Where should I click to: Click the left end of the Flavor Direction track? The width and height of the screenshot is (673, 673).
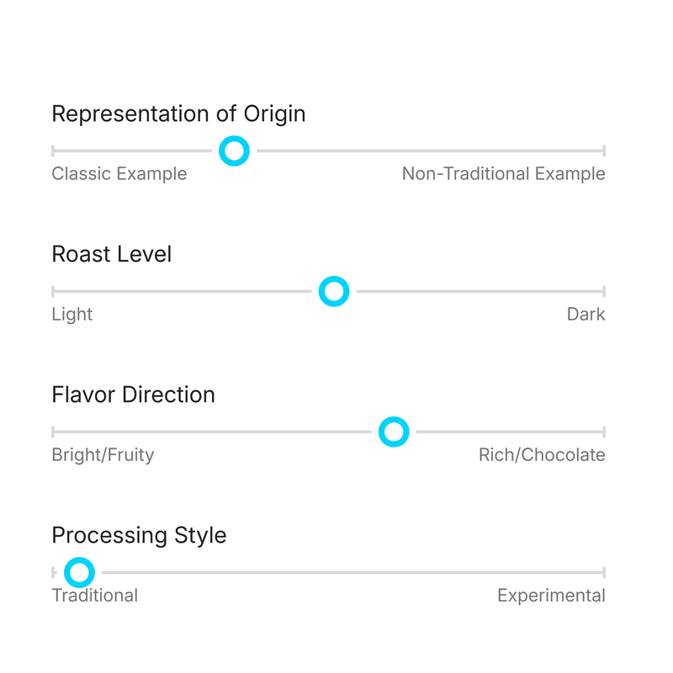coord(54,432)
